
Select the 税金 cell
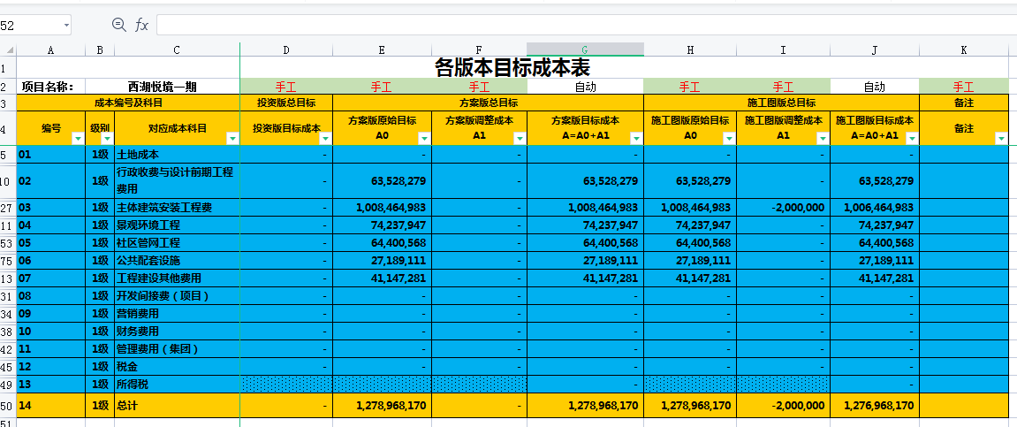tap(177, 366)
